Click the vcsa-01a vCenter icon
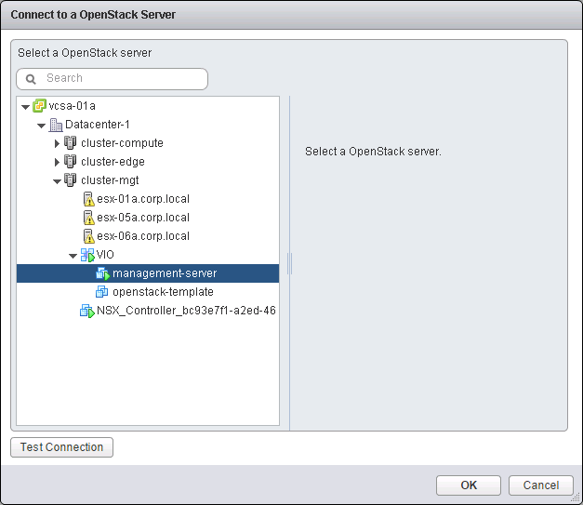583x505 pixels. tap(39, 106)
